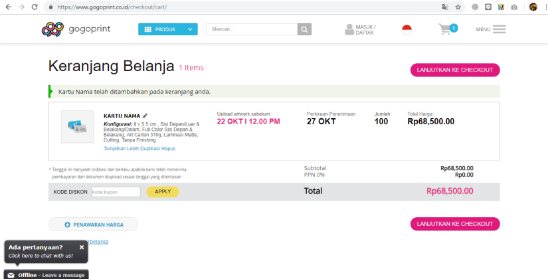Open Chrome's three-dot menu

coord(543,7)
